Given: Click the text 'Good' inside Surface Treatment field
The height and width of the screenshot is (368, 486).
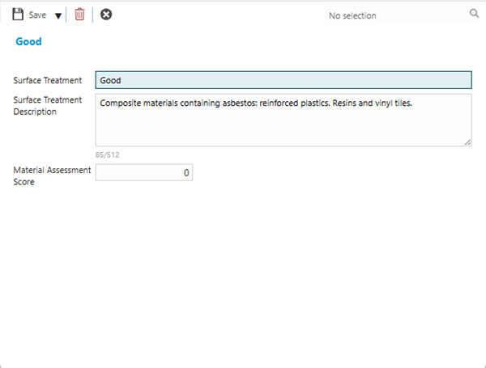Looking at the screenshot, I should (110, 81).
